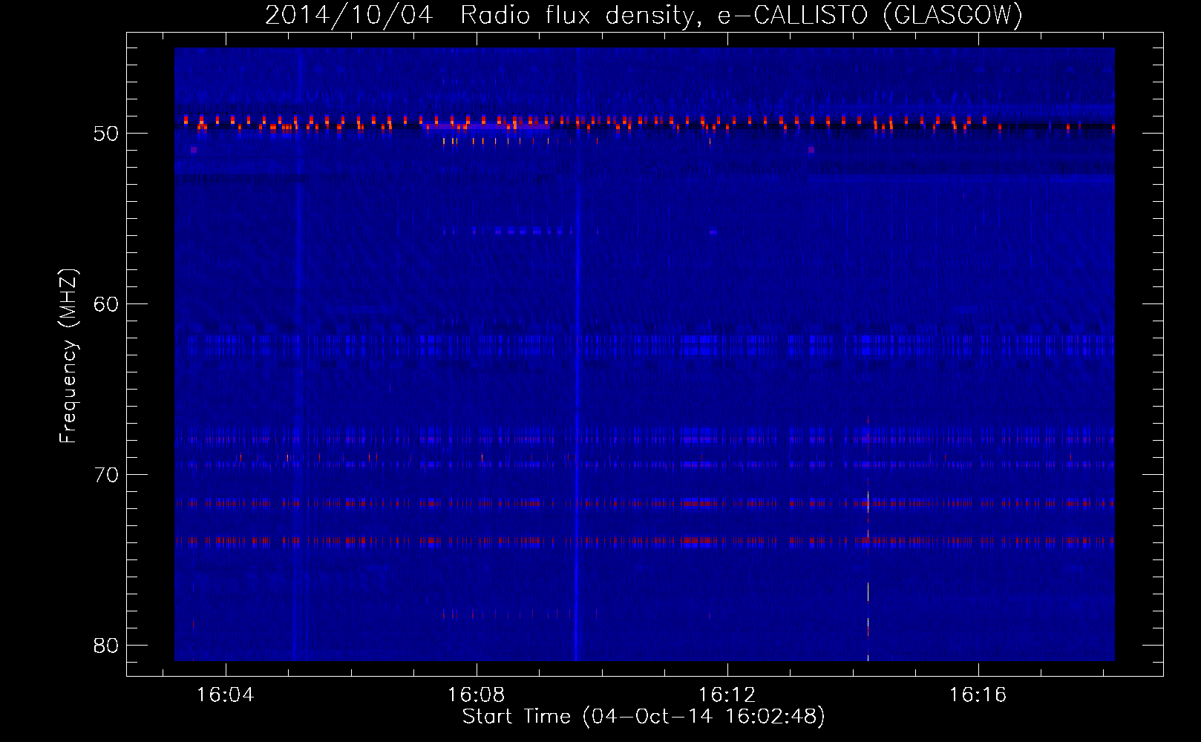The image size is (1201, 742).
Task: Click the 50 frequency tick label
Action: [x=106, y=134]
